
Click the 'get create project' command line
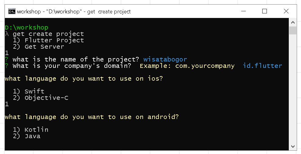click(48, 34)
